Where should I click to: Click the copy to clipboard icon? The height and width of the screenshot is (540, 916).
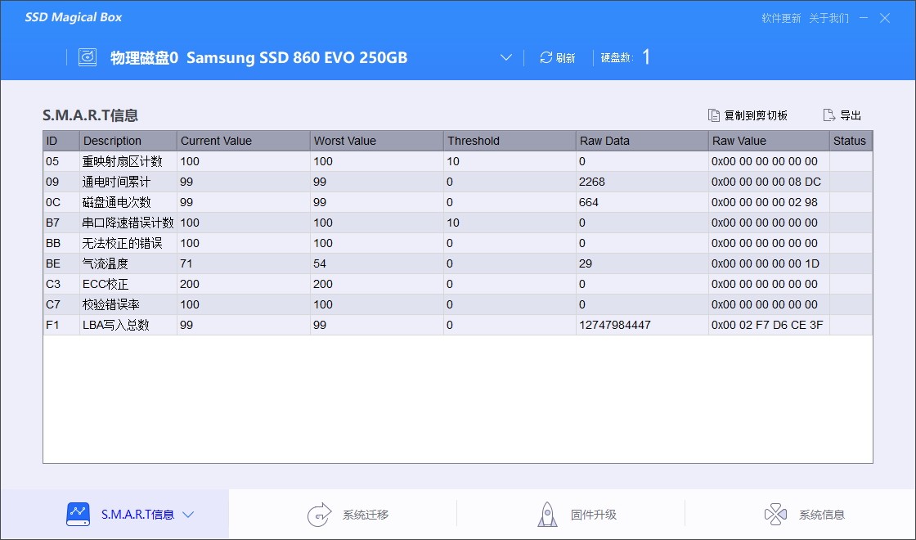[x=713, y=115]
